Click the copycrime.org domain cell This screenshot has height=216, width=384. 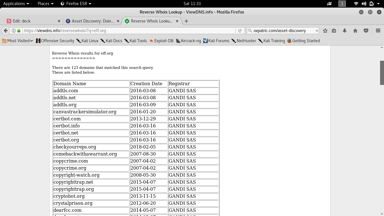click(x=91, y=168)
